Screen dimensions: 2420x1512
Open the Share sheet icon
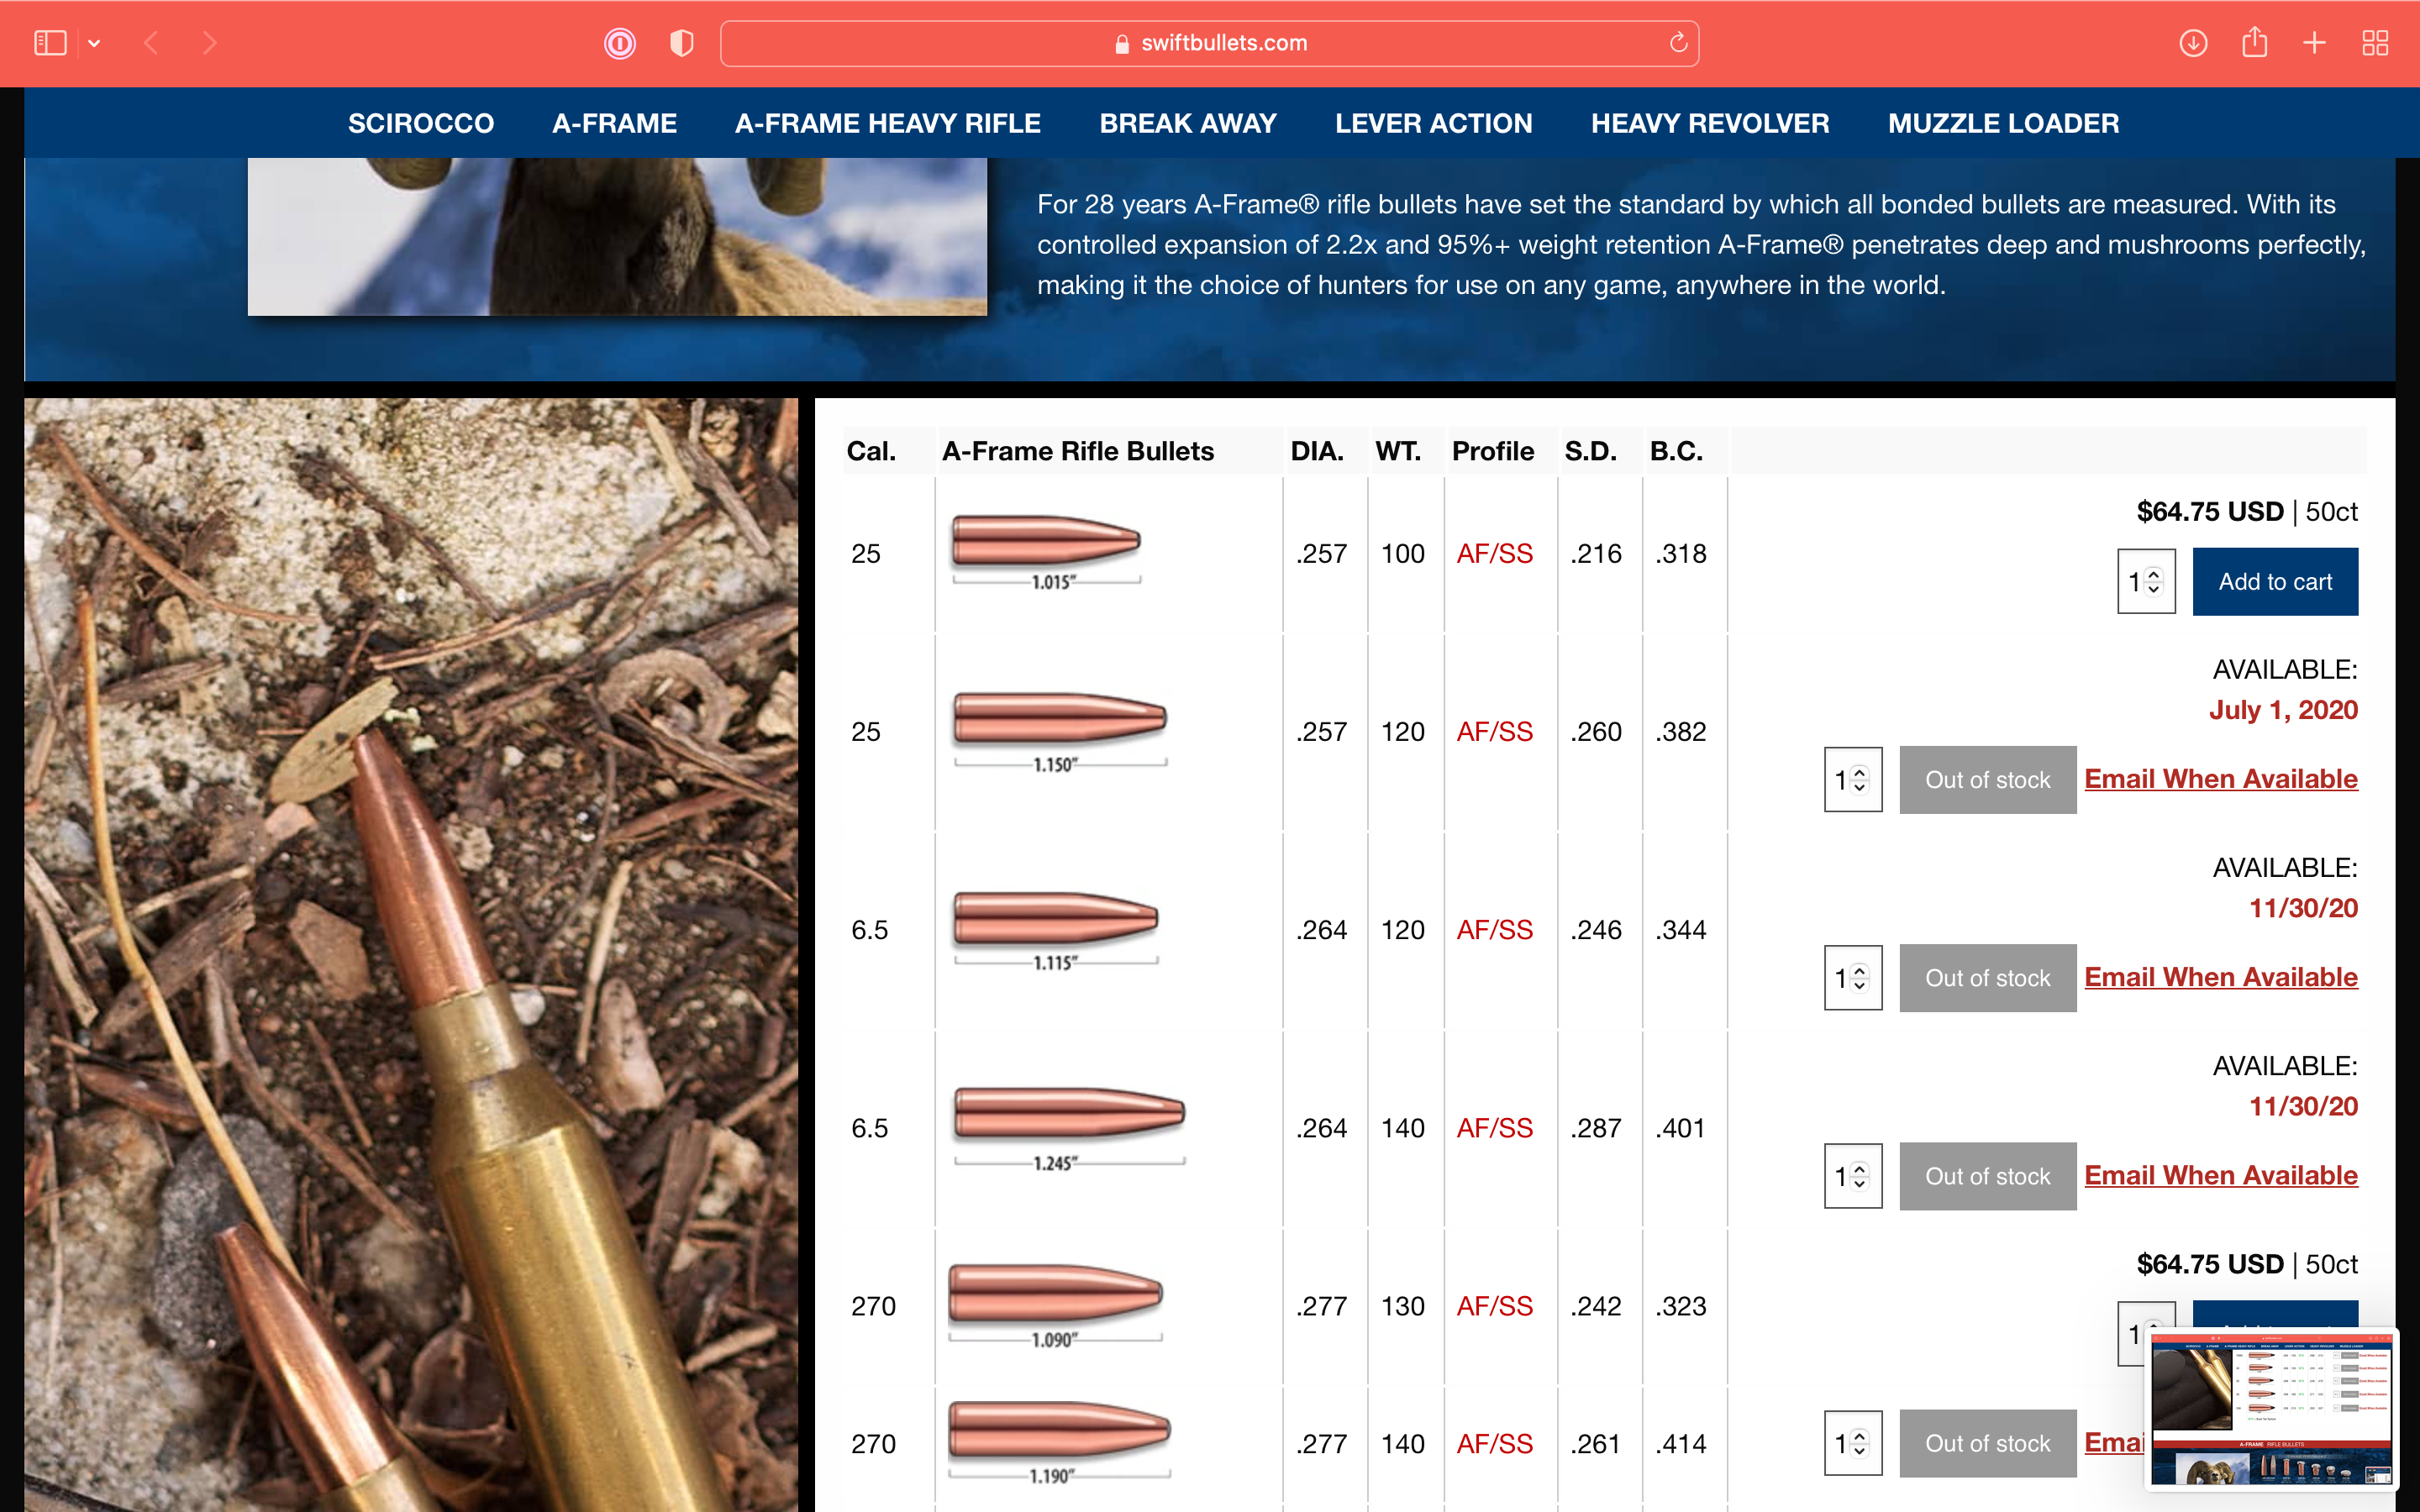point(2254,42)
